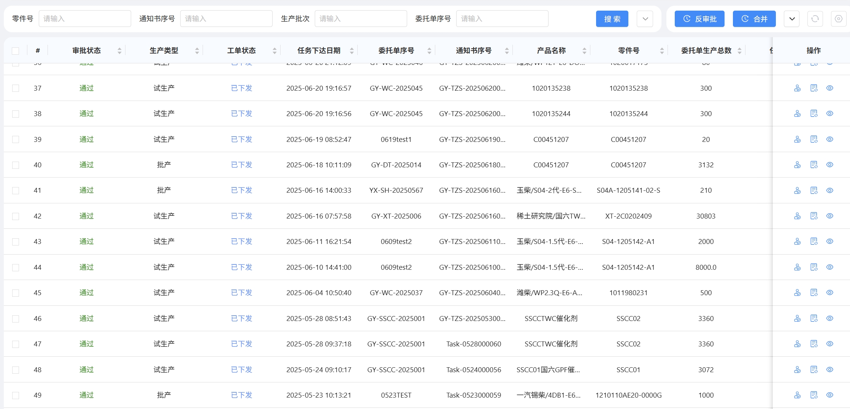Screen dimensions: 850x409
Task: Tick the select-all checkbox in the table header
Action: (x=16, y=51)
